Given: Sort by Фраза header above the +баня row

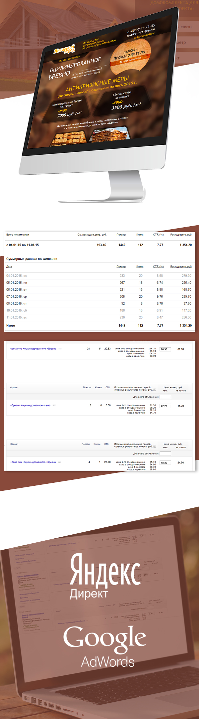Looking at the screenshot, I should point(14,444).
